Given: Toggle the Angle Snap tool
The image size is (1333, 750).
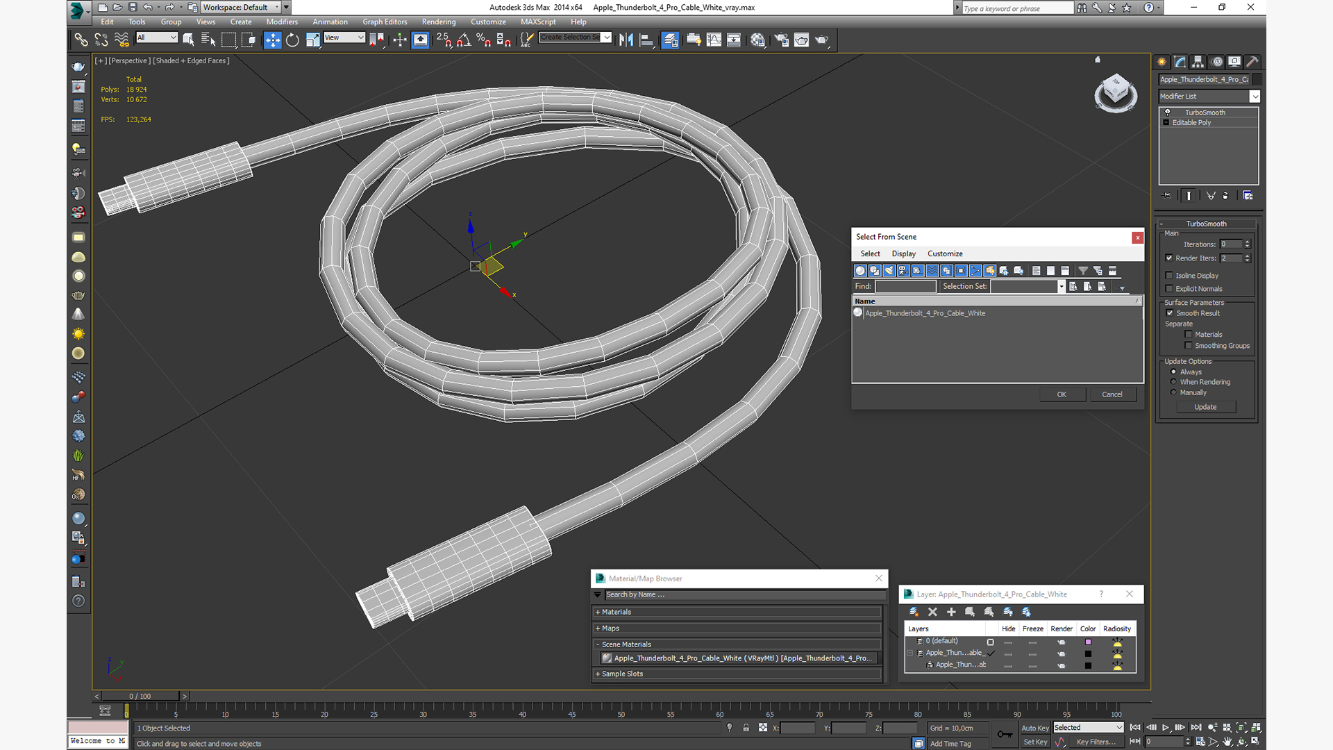Looking at the screenshot, I should (464, 40).
